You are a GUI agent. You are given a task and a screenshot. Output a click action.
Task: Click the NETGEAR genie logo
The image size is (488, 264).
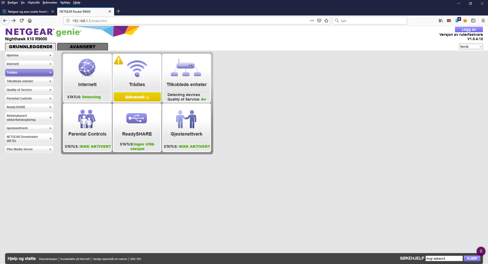[43, 32]
